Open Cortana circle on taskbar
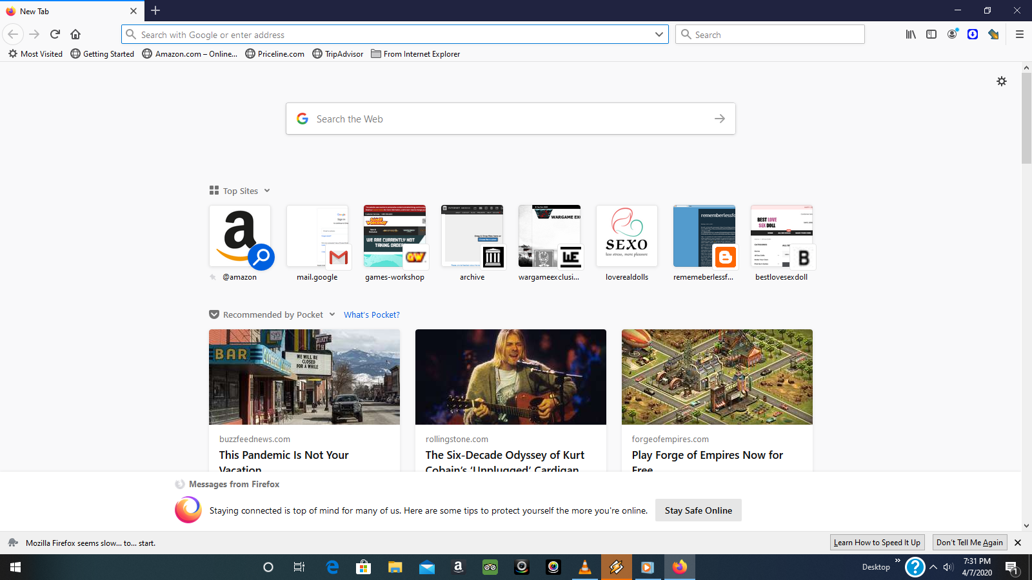Viewport: 1032px width, 580px height. (268, 567)
